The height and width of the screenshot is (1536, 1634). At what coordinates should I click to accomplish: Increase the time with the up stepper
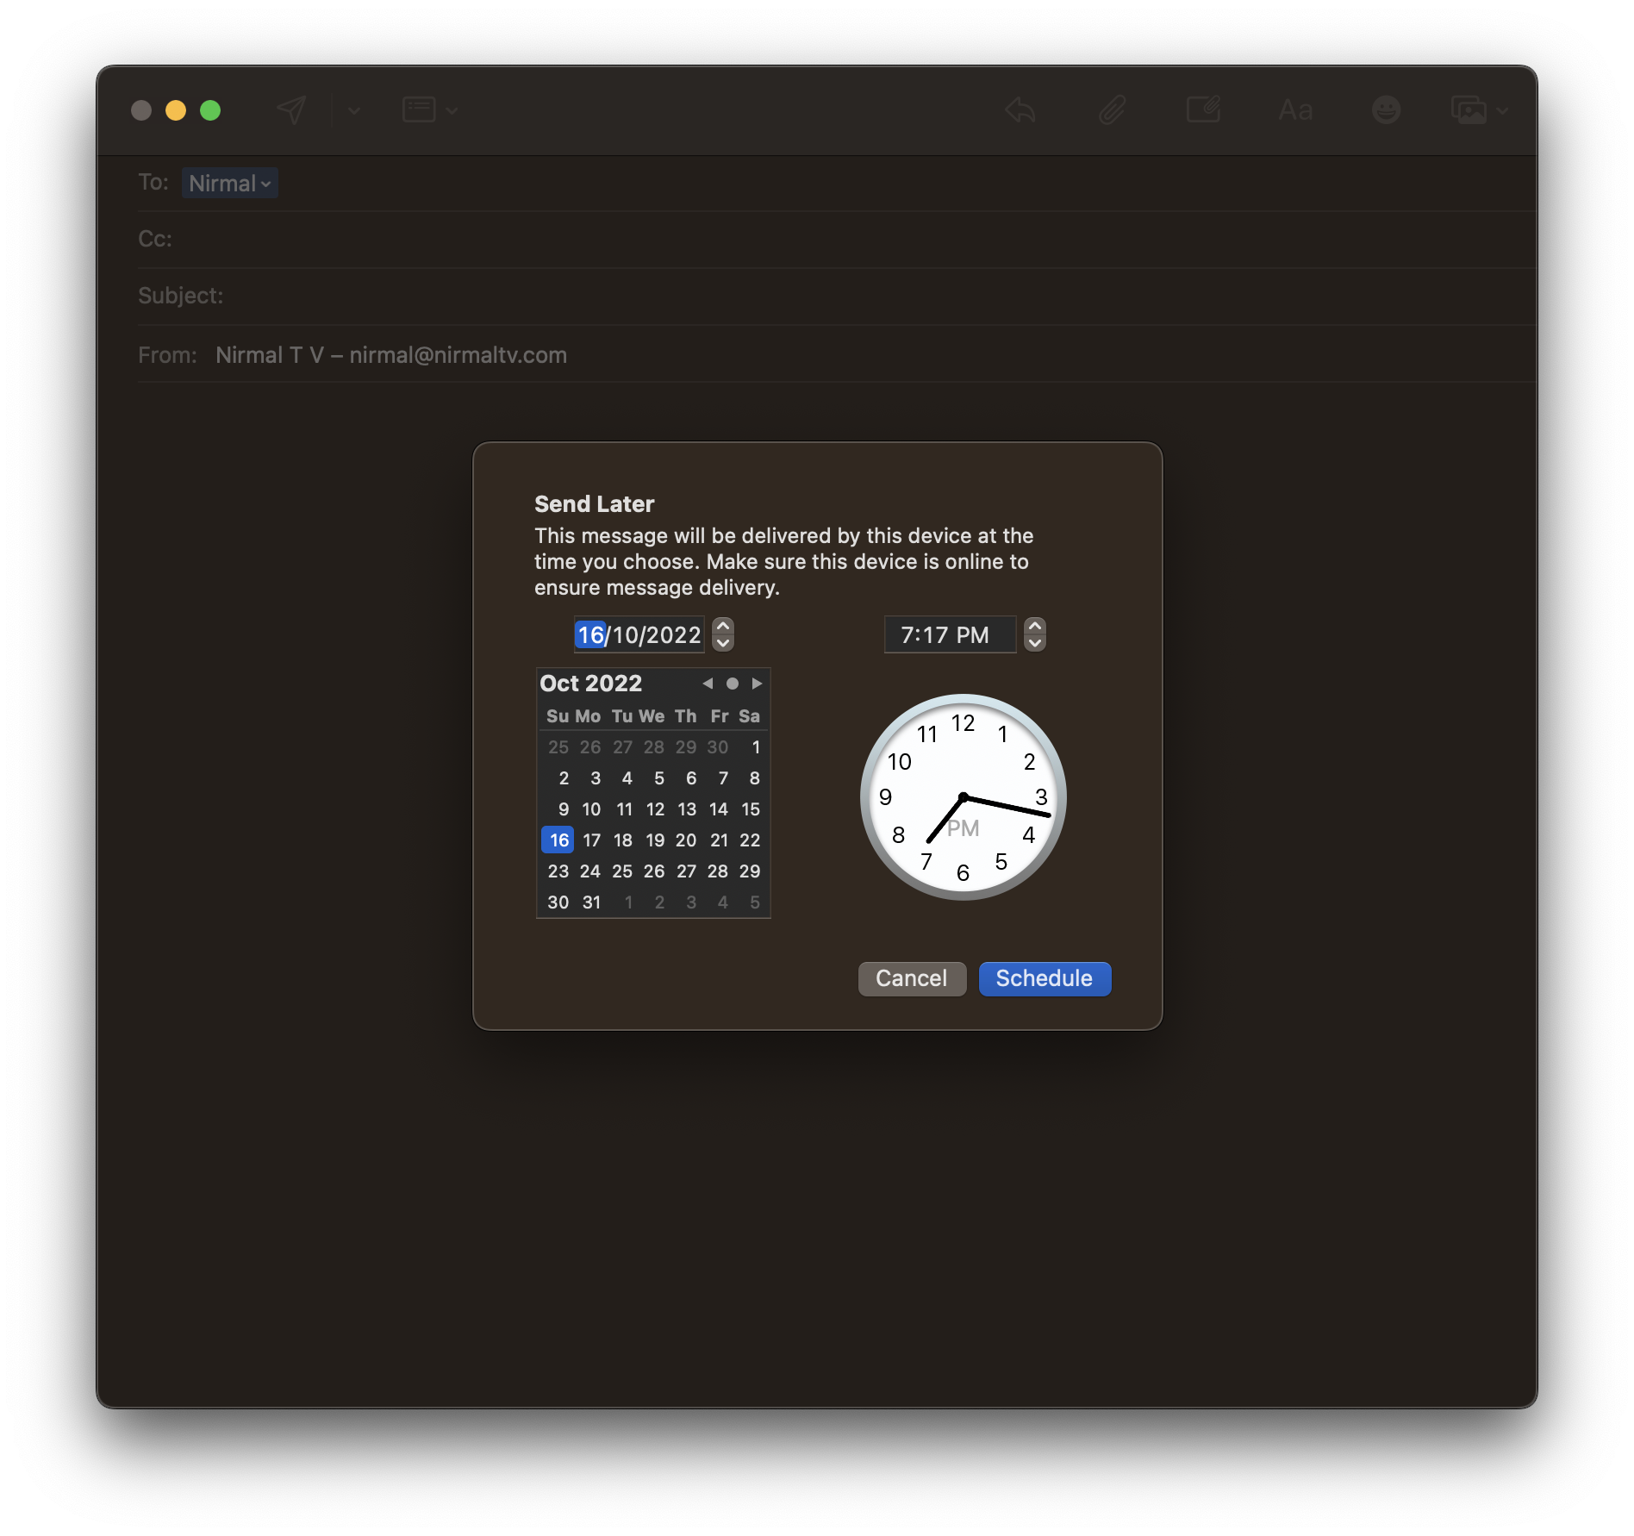1035,626
